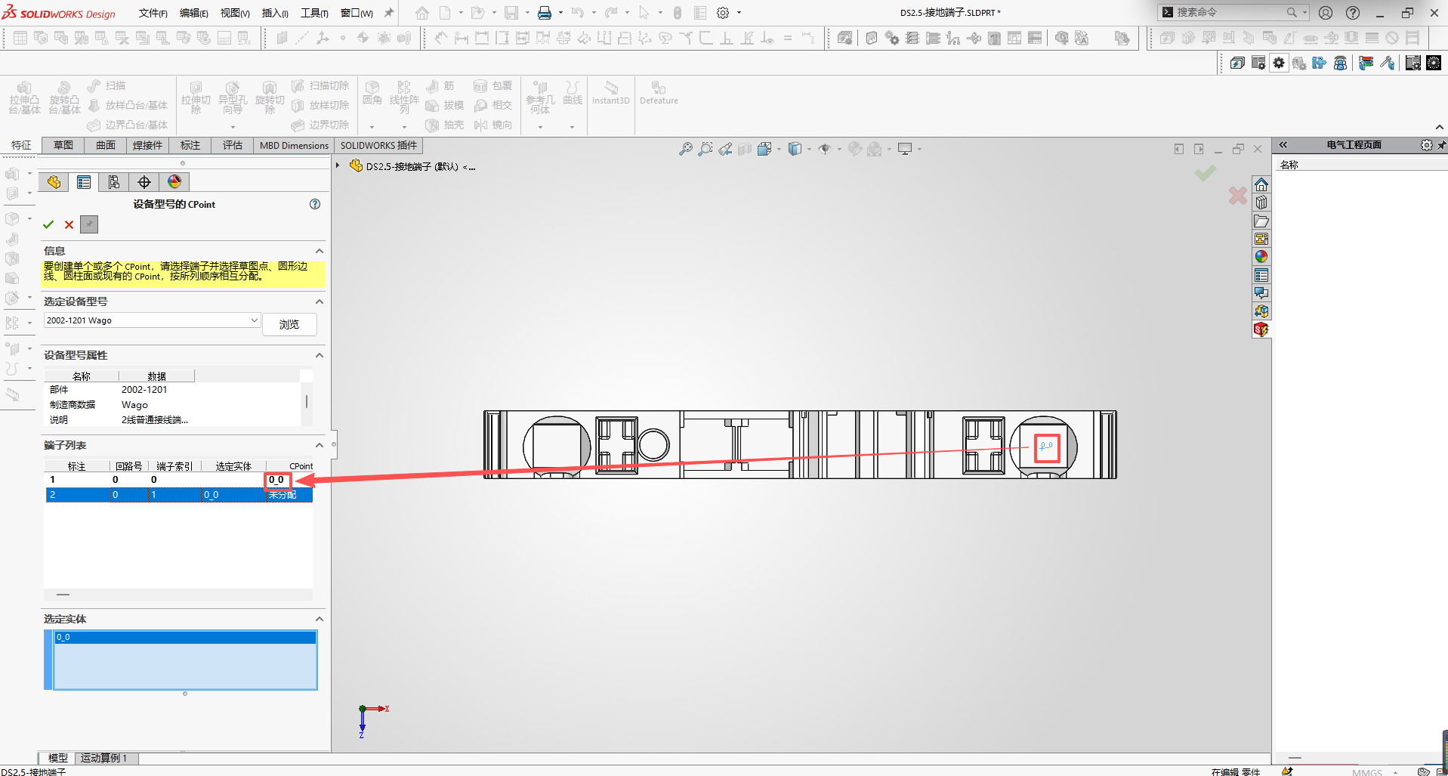The width and height of the screenshot is (1448, 776).
Task: Open the DisplayManager color ball tab
Action: click(174, 182)
